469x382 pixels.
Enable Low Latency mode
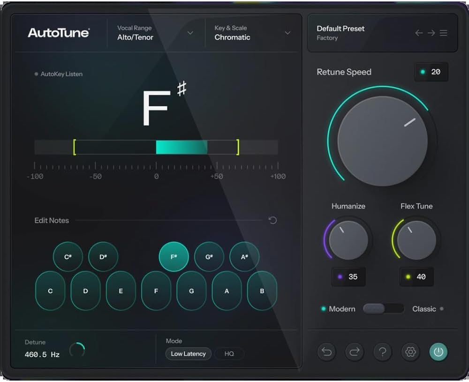[188, 353]
